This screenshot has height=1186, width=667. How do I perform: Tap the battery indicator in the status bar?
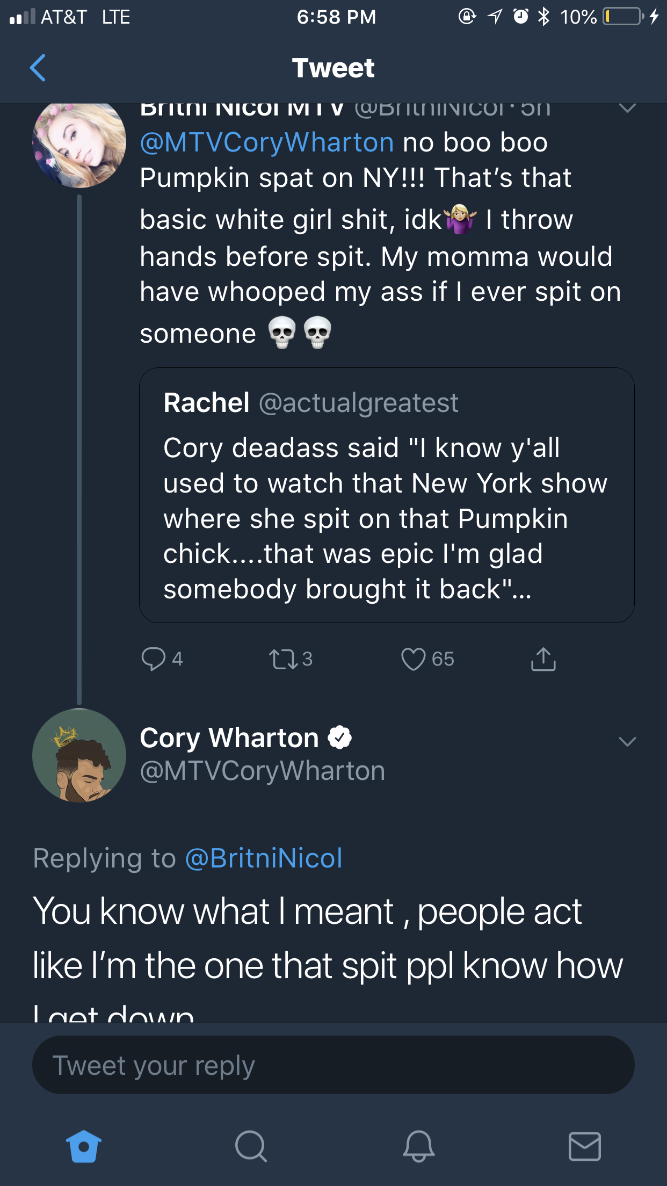click(624, 17)
